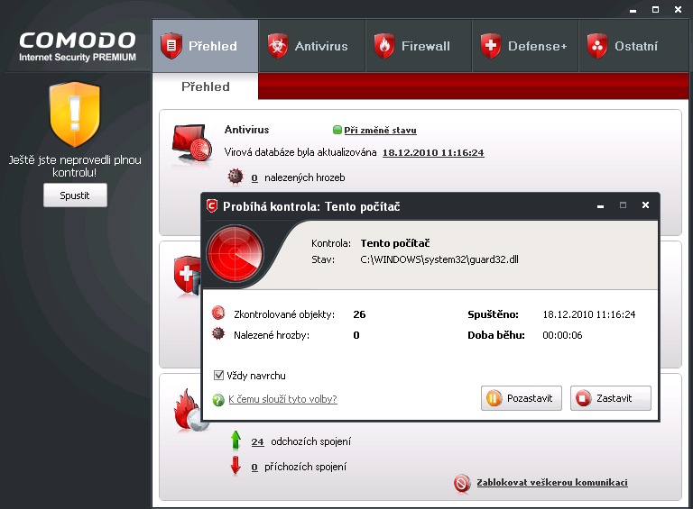Open the 24 odchozích spojení link
The width and height of the screenshot is (693, 509).
tap(257, 442)
